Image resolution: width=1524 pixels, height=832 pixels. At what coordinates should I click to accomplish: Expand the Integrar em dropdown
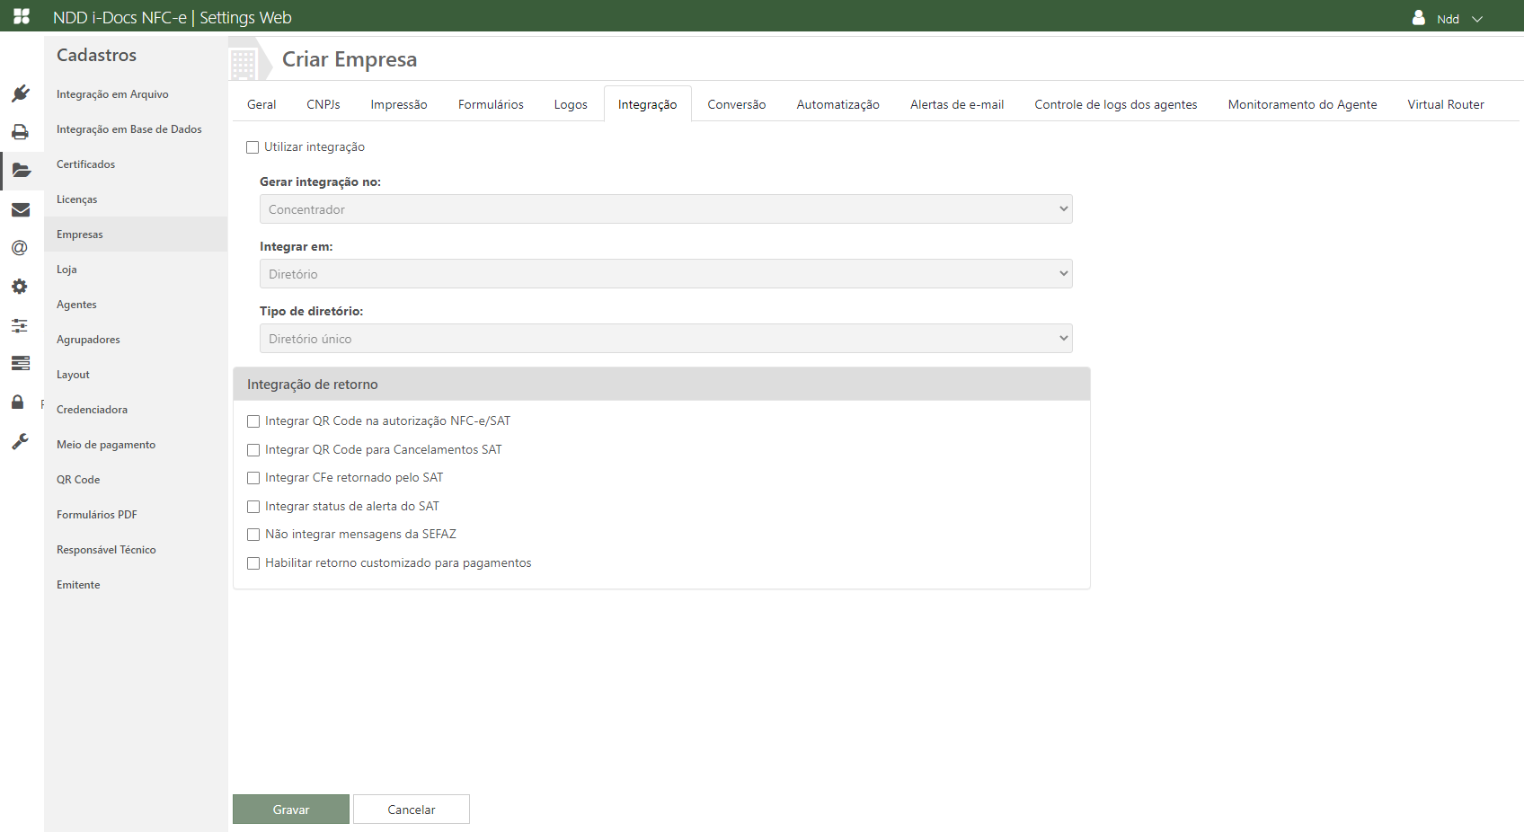pos(665,274)
